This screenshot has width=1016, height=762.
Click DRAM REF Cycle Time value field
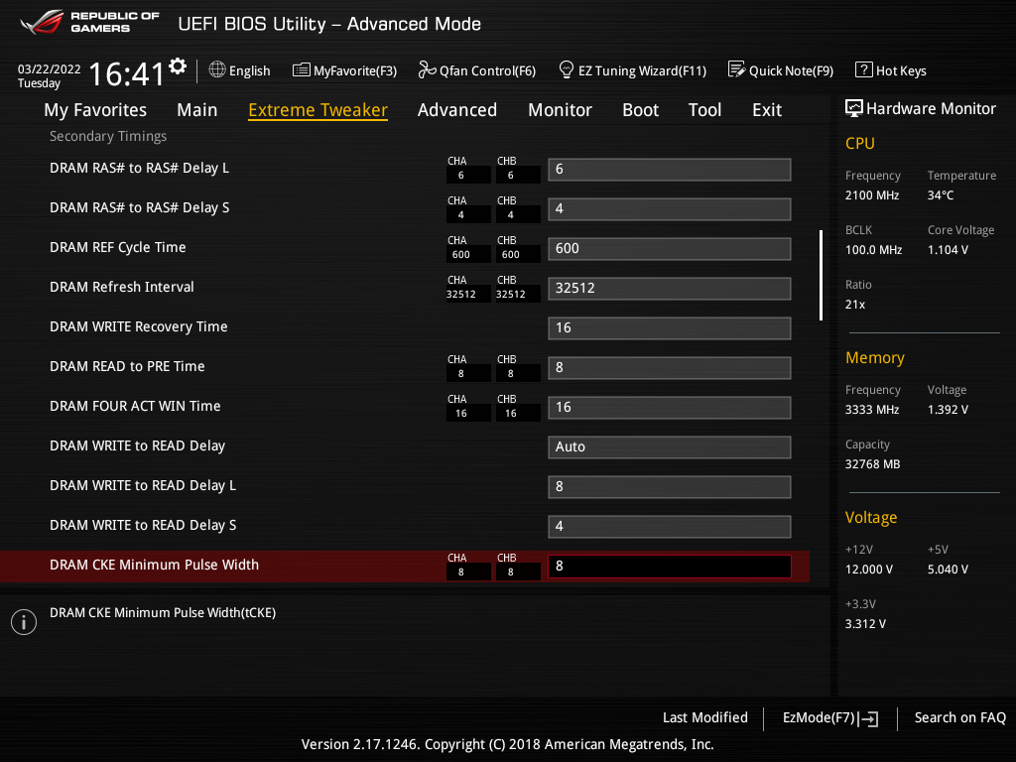pyautogui.click(x=670, y=248)
